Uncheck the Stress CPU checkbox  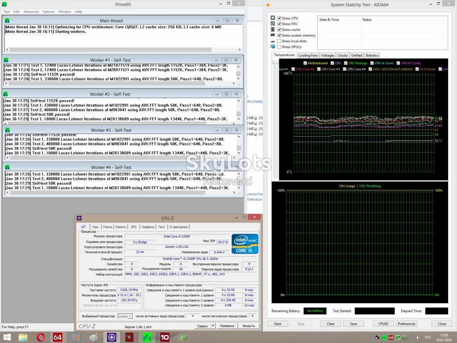279,18
